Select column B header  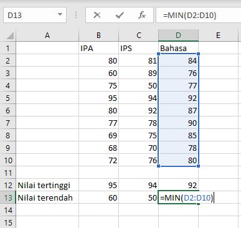[x=98, y=36]
